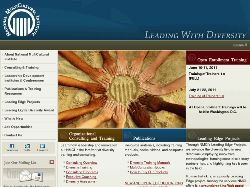Click the sitemap icon beside Sitemap

click(246, 45)
